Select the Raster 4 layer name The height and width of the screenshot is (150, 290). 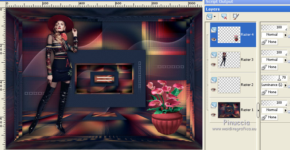click(x=247, y=35)
